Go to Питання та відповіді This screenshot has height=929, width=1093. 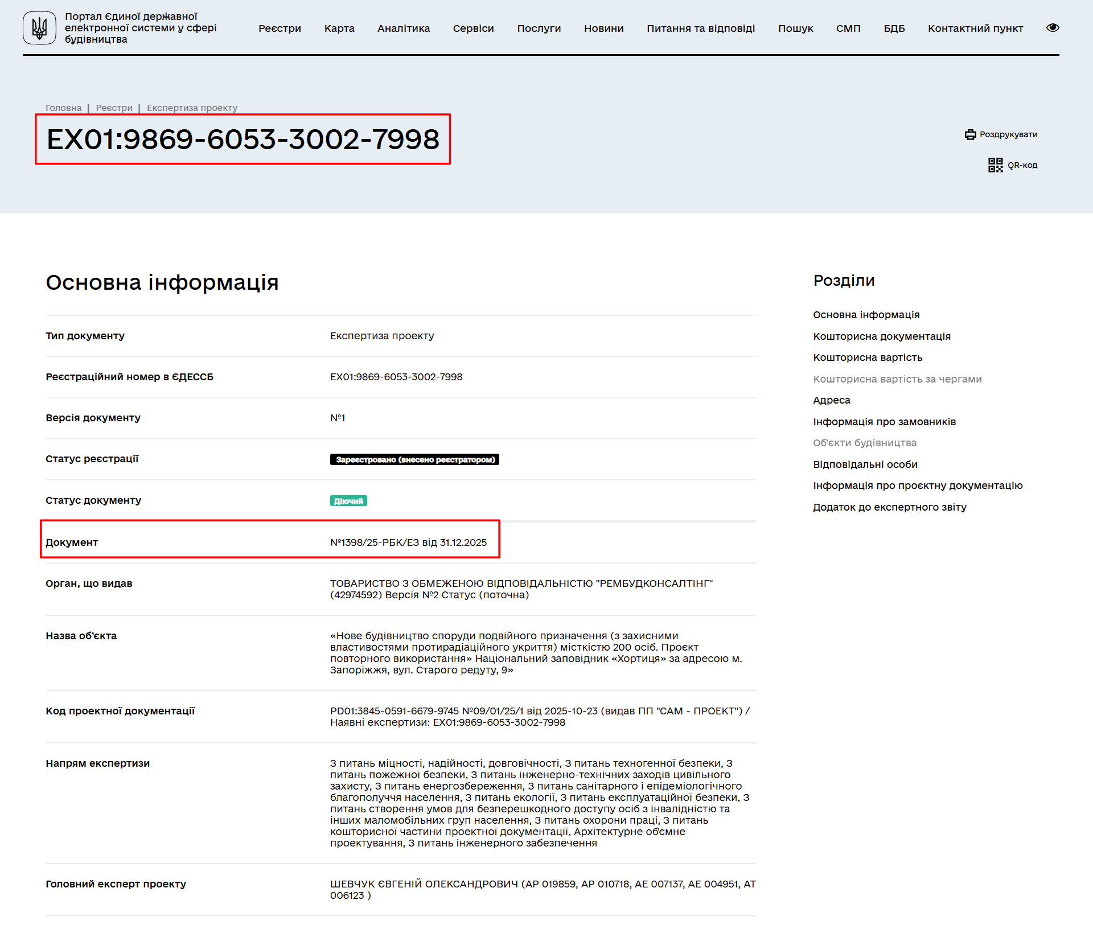701,28
